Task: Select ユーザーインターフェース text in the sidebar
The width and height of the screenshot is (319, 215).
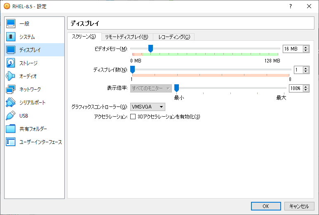Action: (x=40, y=142)
